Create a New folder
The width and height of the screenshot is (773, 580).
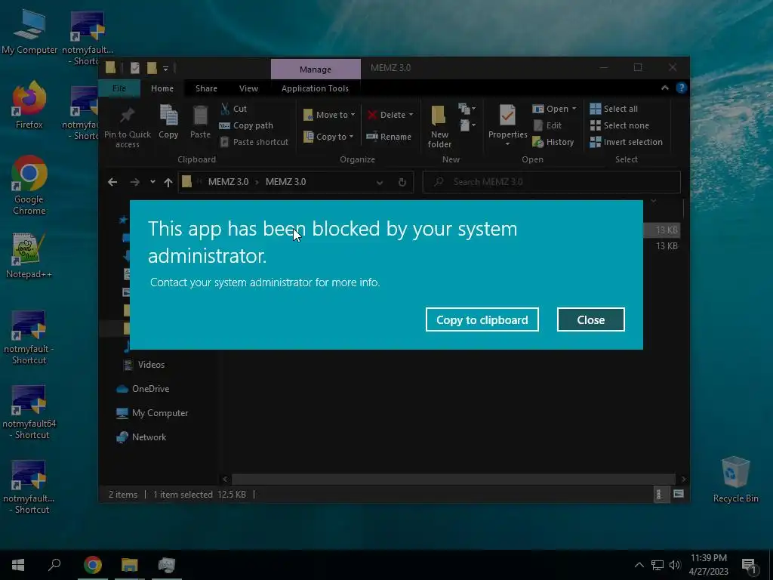tap(439, 126)
